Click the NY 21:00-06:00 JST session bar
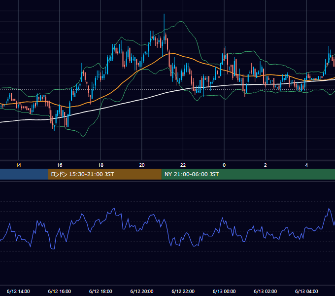The image size is (335, 296). 248,174
